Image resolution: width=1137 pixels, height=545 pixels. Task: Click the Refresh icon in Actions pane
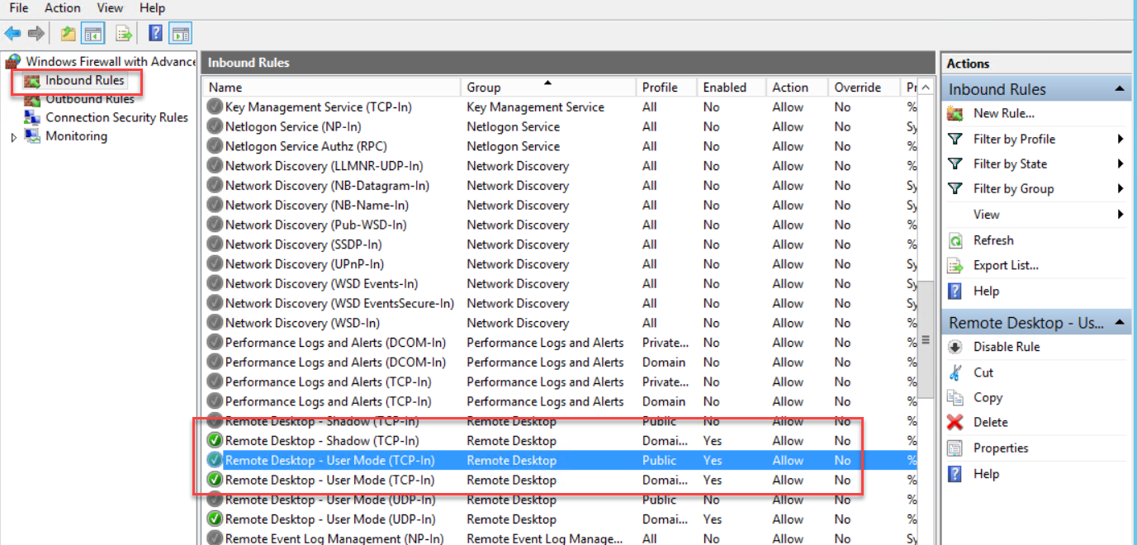click(x=955, y=240)
